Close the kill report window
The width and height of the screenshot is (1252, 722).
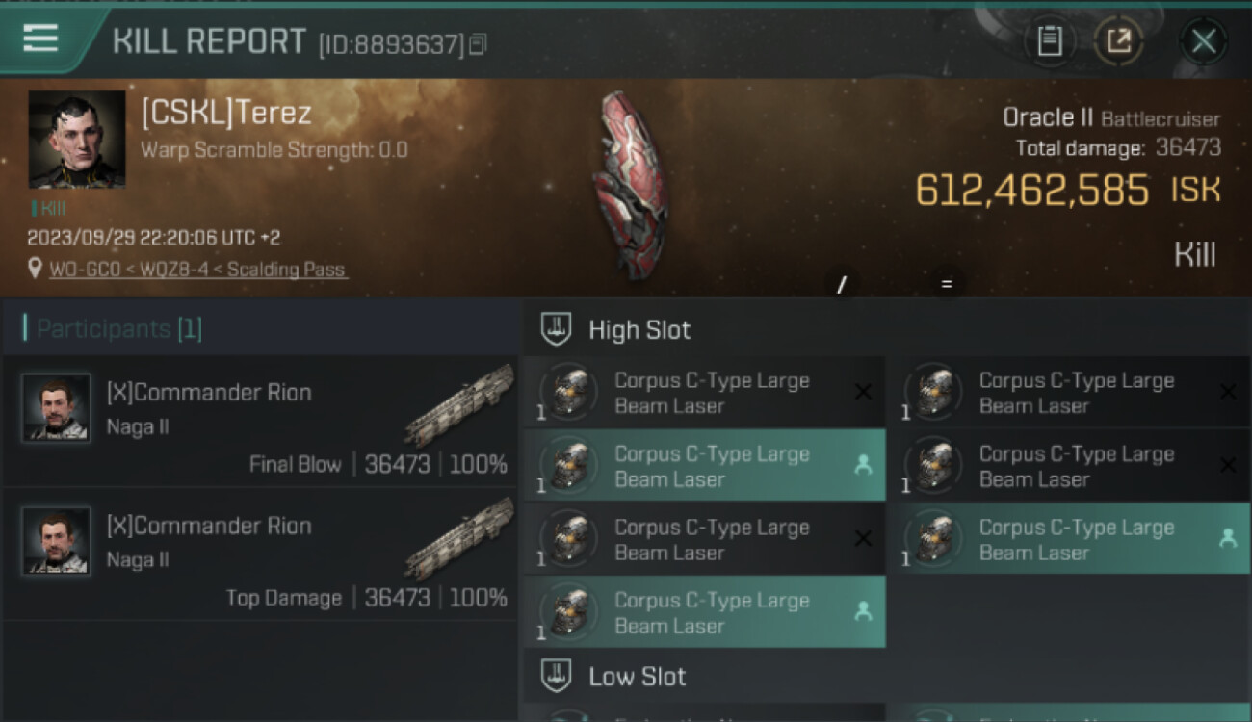point(1203,41)
